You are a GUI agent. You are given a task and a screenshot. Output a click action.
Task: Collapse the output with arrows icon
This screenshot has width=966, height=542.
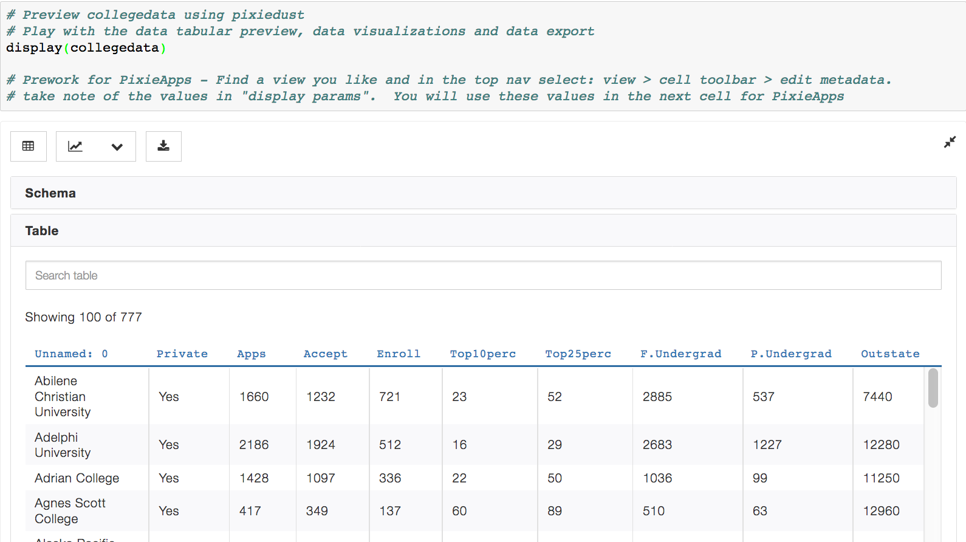tap(950, 142)
